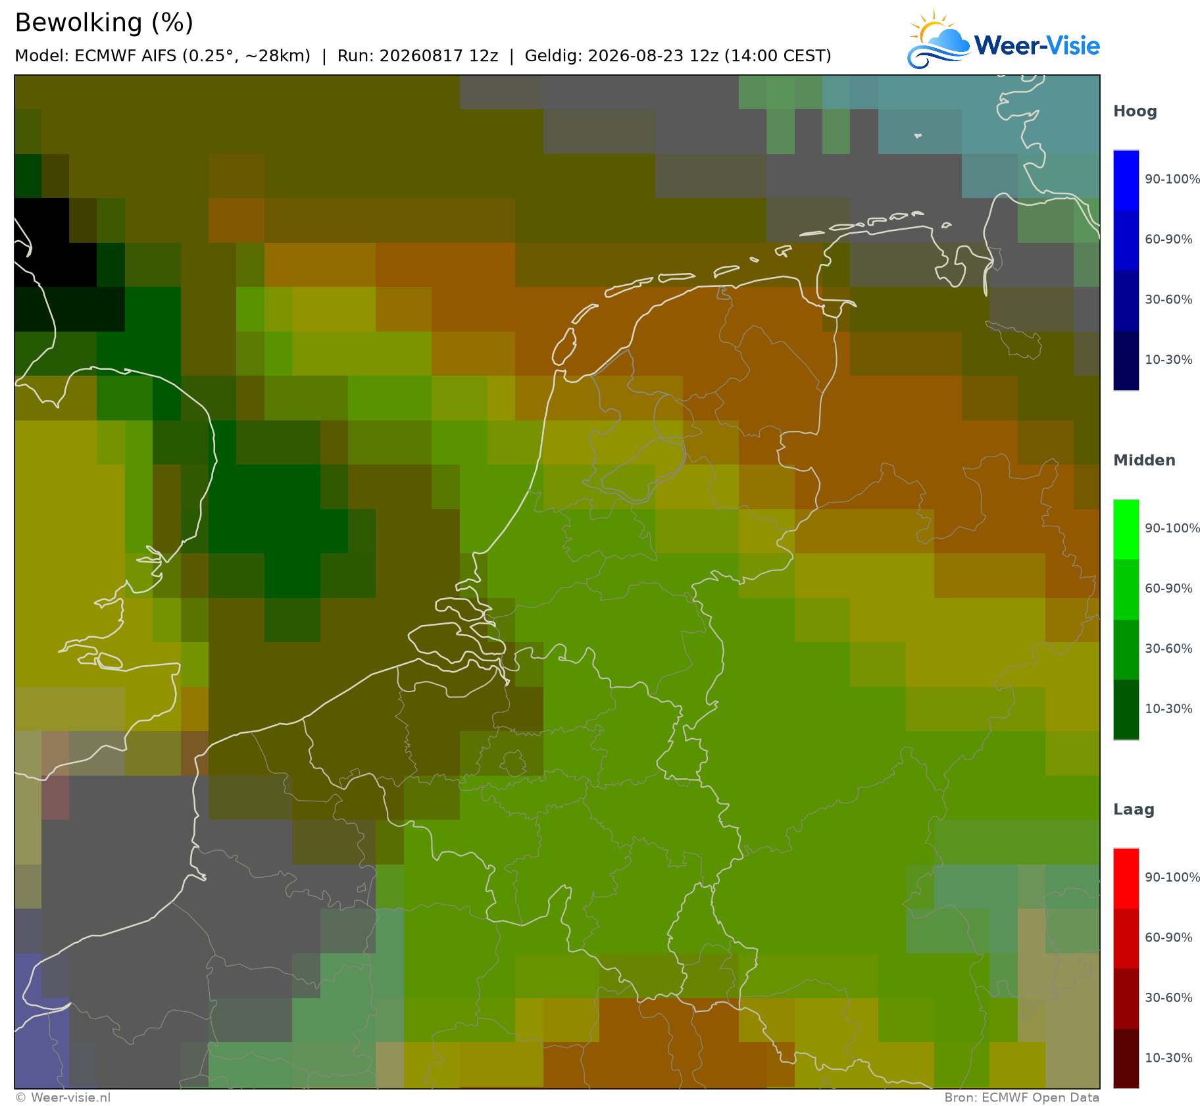Select the Laag 90-100% bright red swatch
Screen dimensions: 1200x1106
pos(1126,878)
